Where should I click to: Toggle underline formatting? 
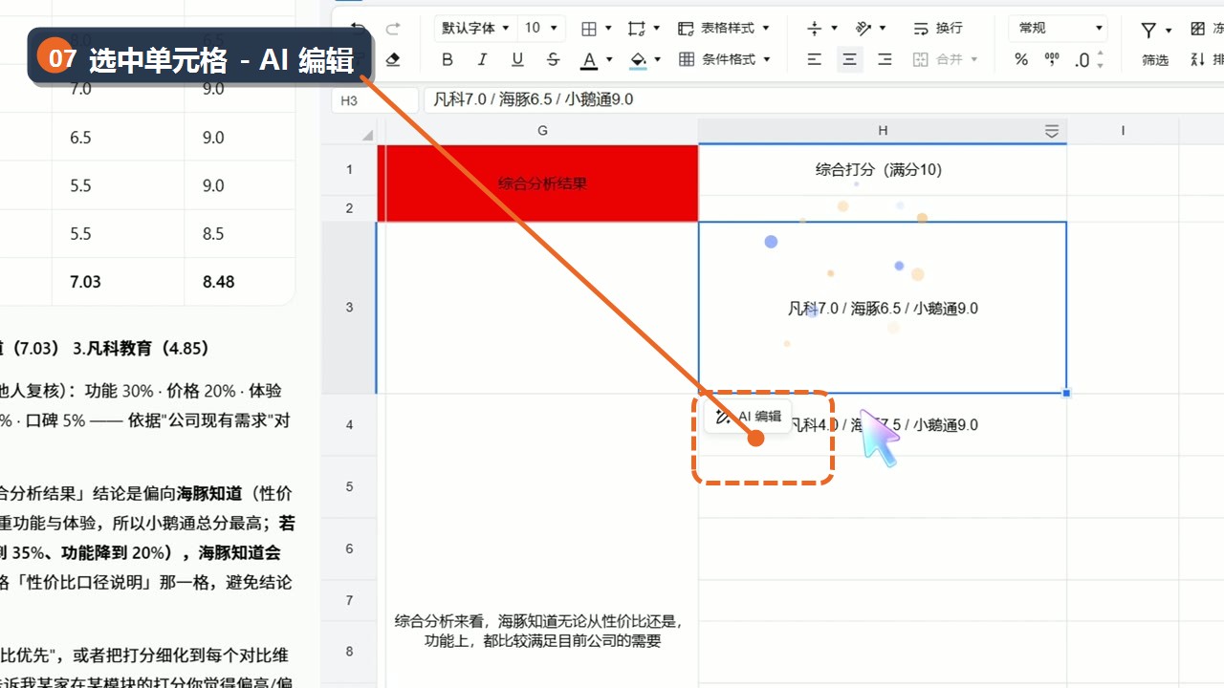click(x=517, y=59)
